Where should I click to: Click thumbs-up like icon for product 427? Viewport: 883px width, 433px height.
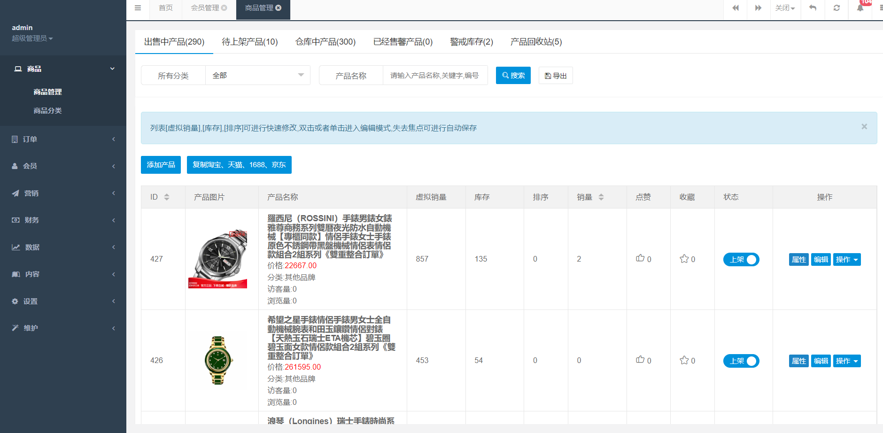coord(640,258)
